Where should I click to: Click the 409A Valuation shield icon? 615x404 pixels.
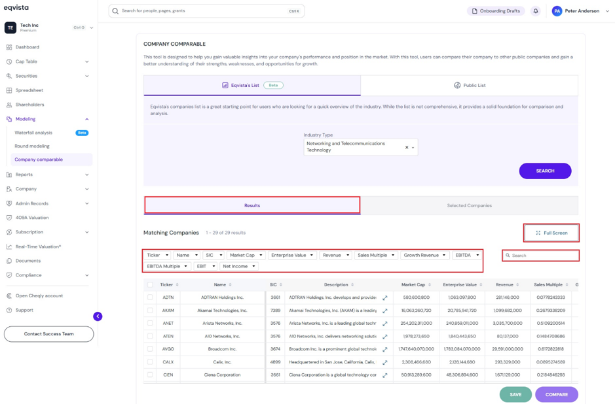pos(9,218)
